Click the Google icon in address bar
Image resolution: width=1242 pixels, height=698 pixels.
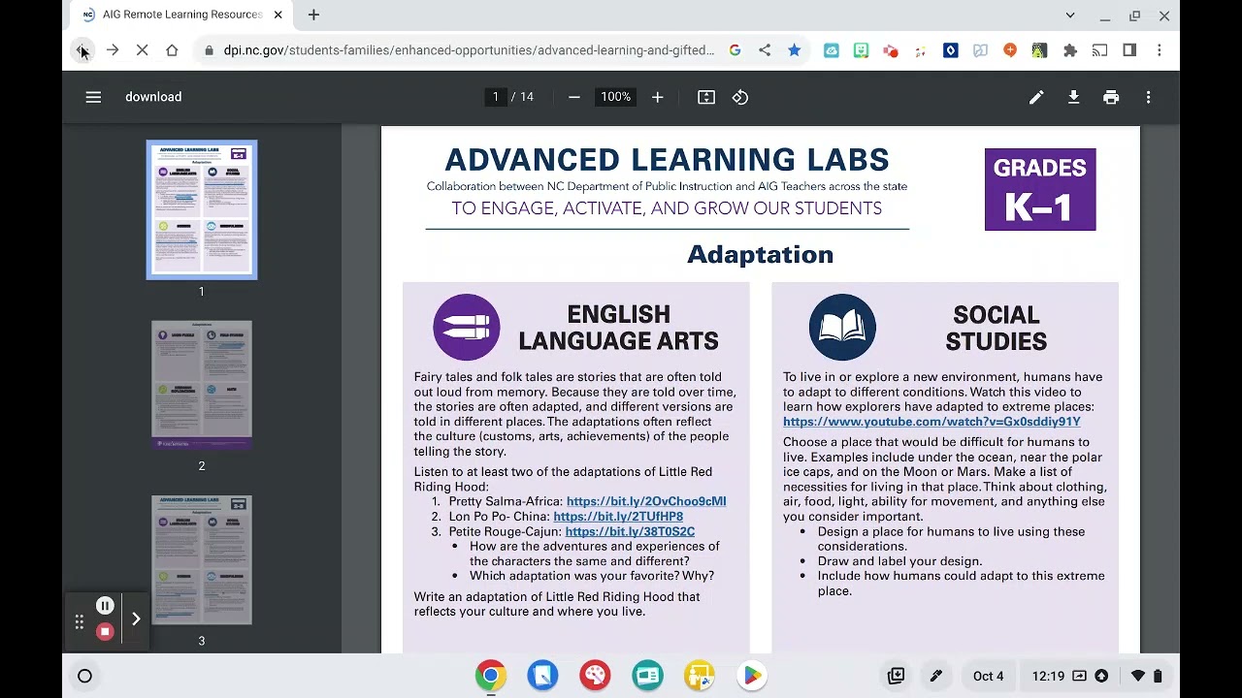735,50
